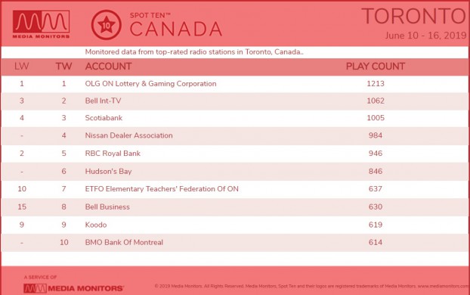The width and height of the screenshot is (470, 295).
Task: Click the Media Monitors waveform logo
Action: click(41, 24)
